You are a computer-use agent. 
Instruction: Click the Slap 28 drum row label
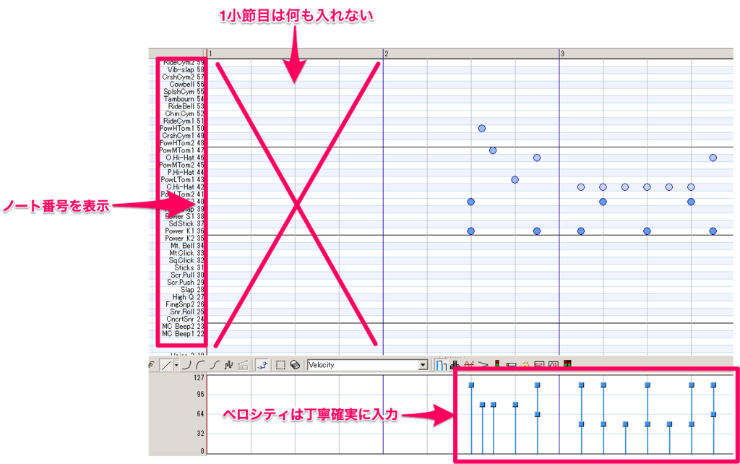point(192,290)
